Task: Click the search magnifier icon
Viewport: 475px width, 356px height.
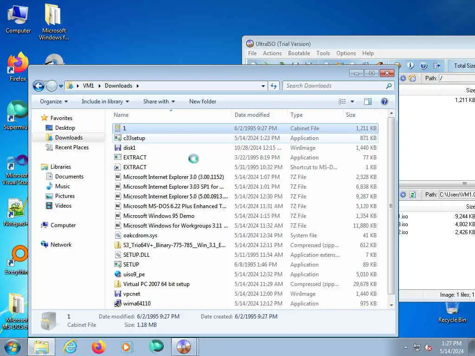Action: tap(389, 86)
